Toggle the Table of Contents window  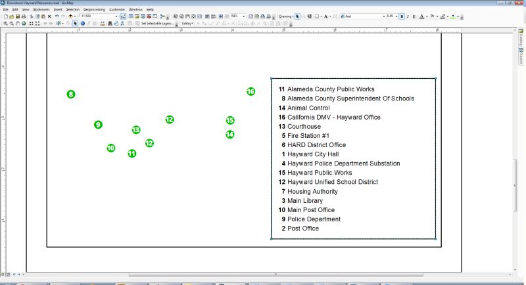coord(131,16)
